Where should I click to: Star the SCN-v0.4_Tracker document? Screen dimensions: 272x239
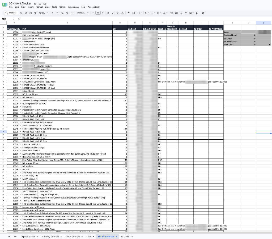click(x=35, y=3)
